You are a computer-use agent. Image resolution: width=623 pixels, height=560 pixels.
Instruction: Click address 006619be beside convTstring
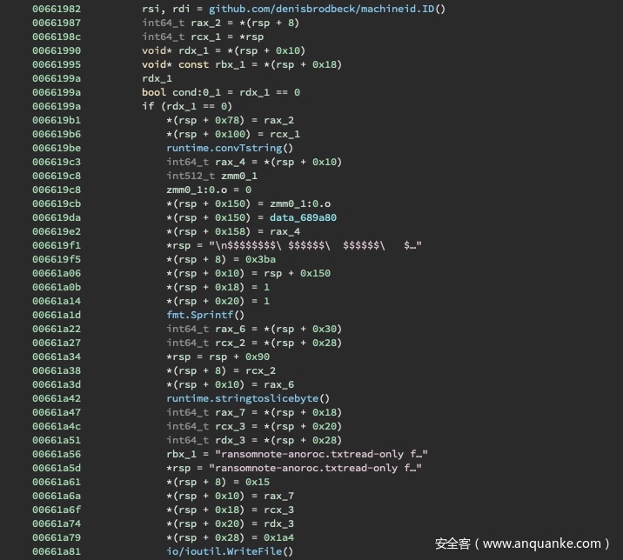57,148
